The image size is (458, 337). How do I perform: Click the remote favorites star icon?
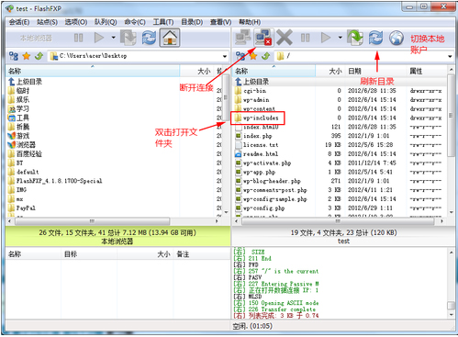253,56
